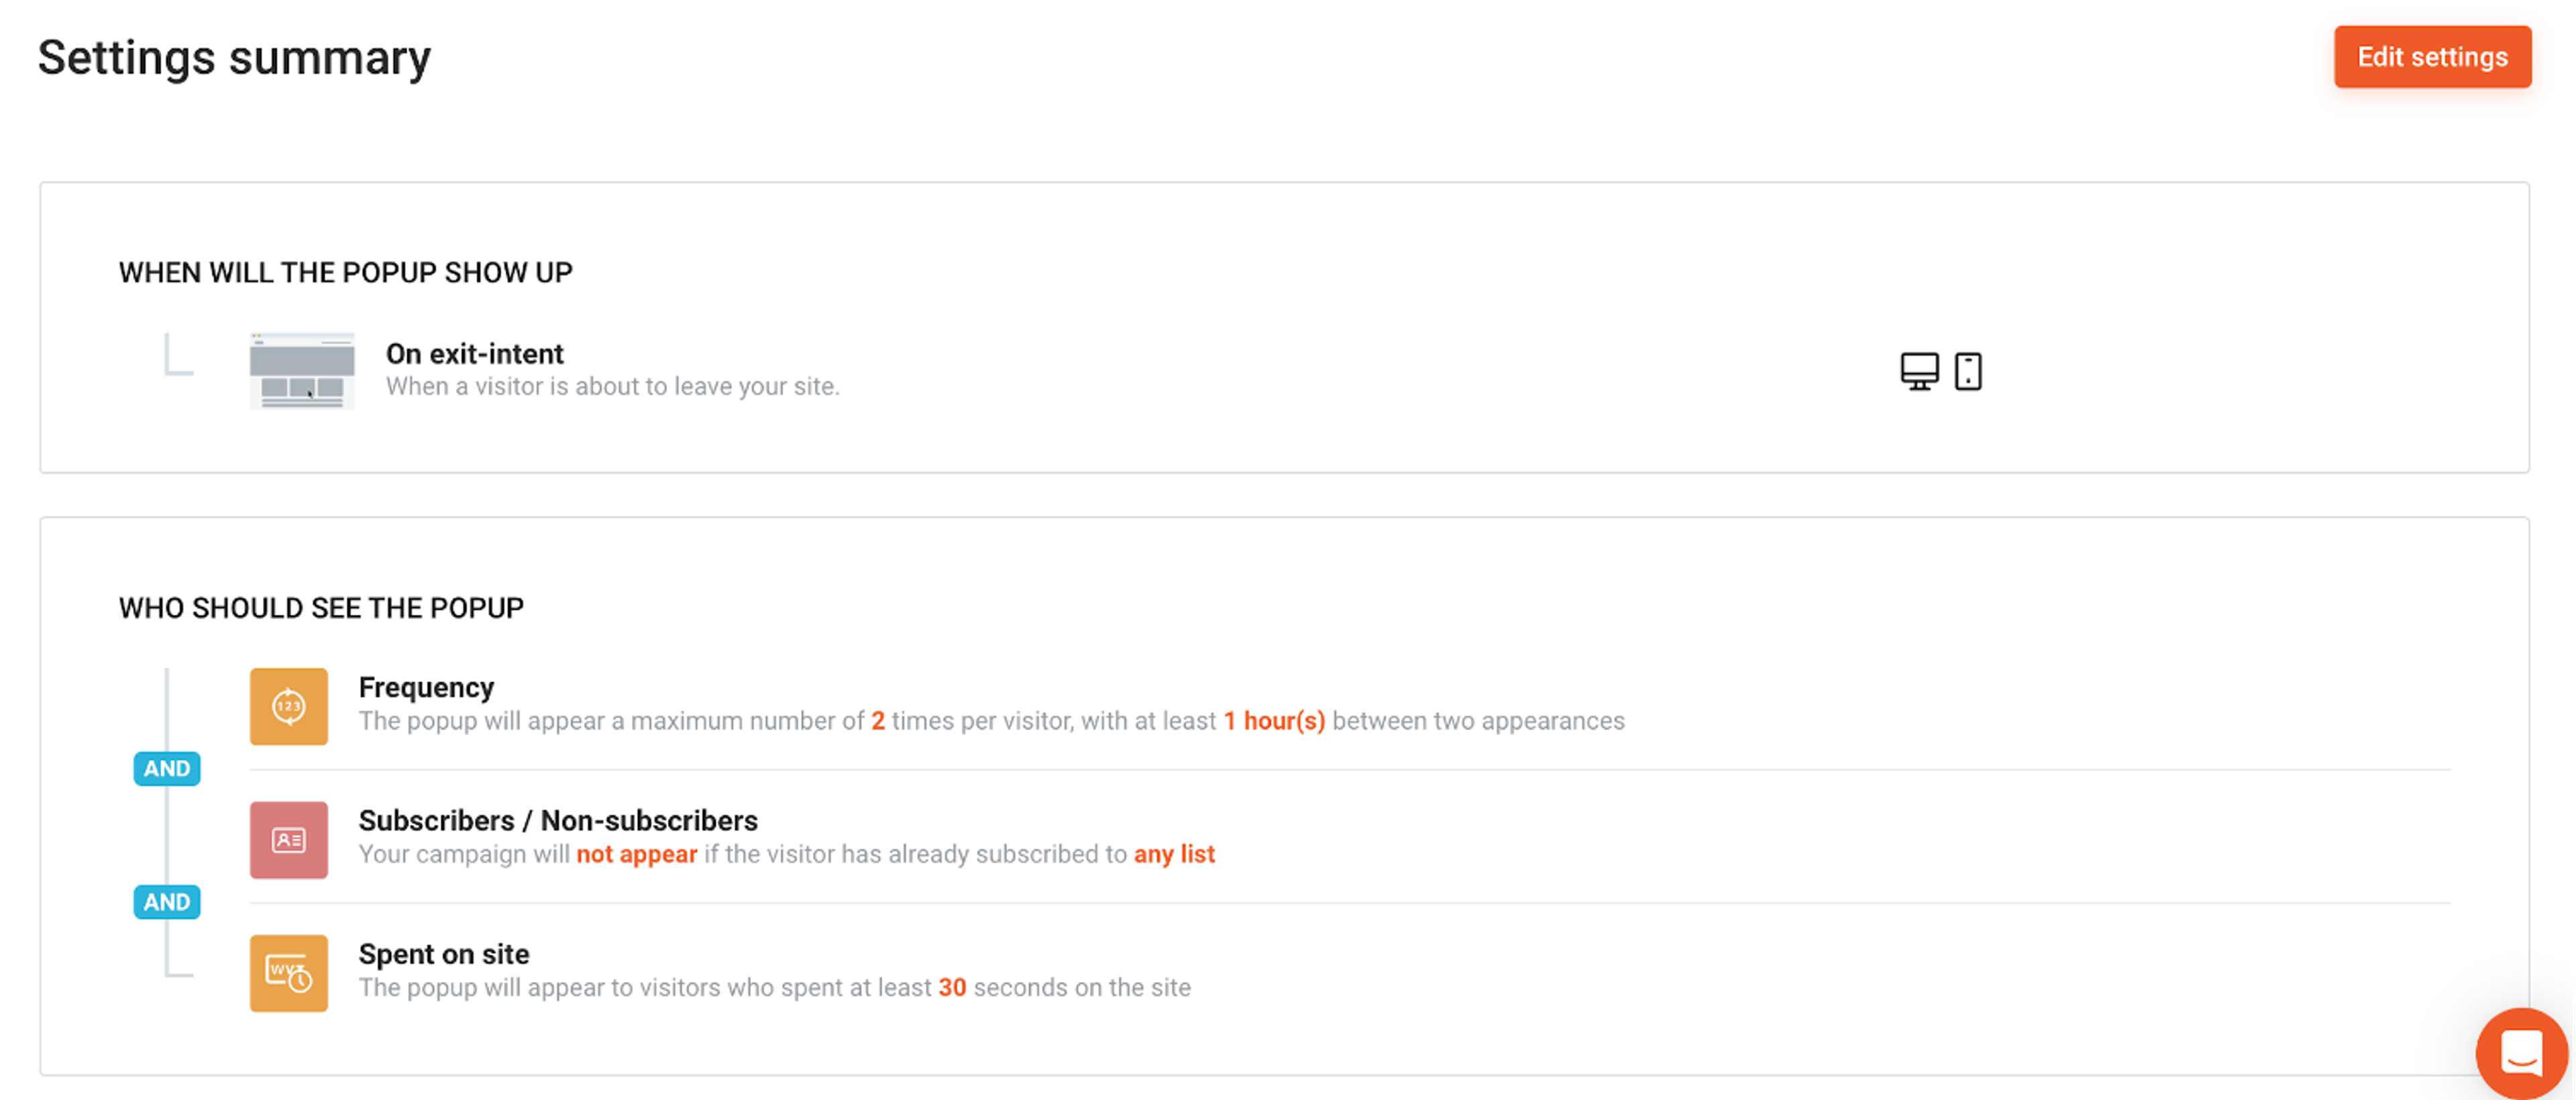Click the Settings summary page title
The width and height of the screenshot is (2576, 1100).
234,57
